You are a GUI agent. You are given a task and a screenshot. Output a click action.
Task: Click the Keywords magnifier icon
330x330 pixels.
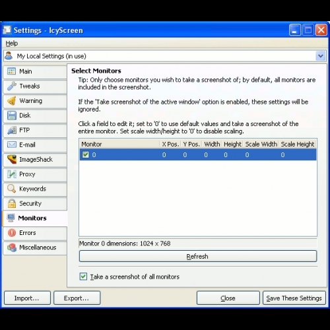click(12, 189)
